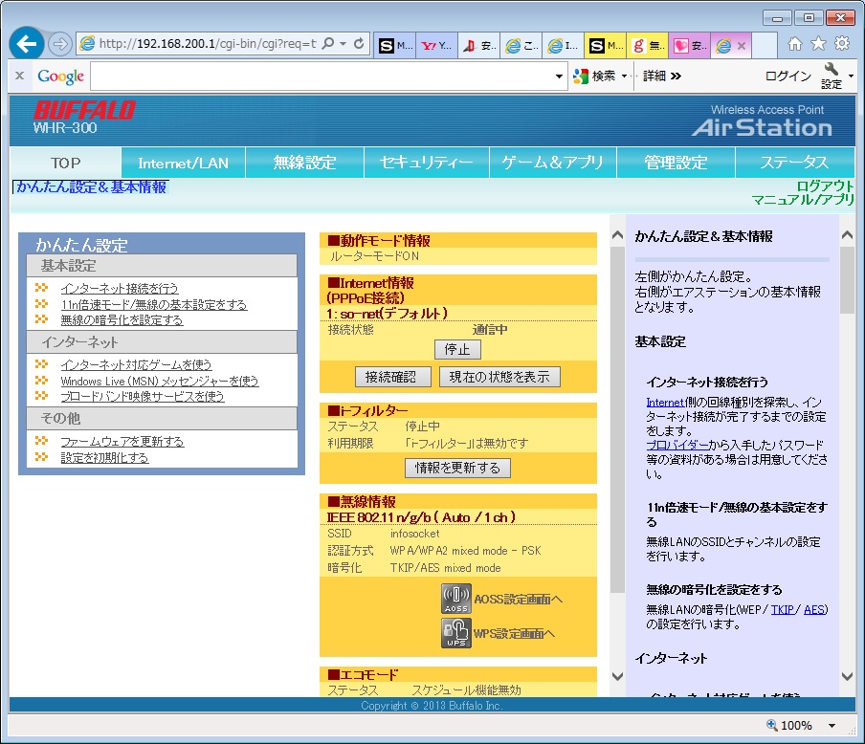865x744 pixels.
Task: Click the WPS setup icon
Action: pyautogui.click(x=456, y=633)
